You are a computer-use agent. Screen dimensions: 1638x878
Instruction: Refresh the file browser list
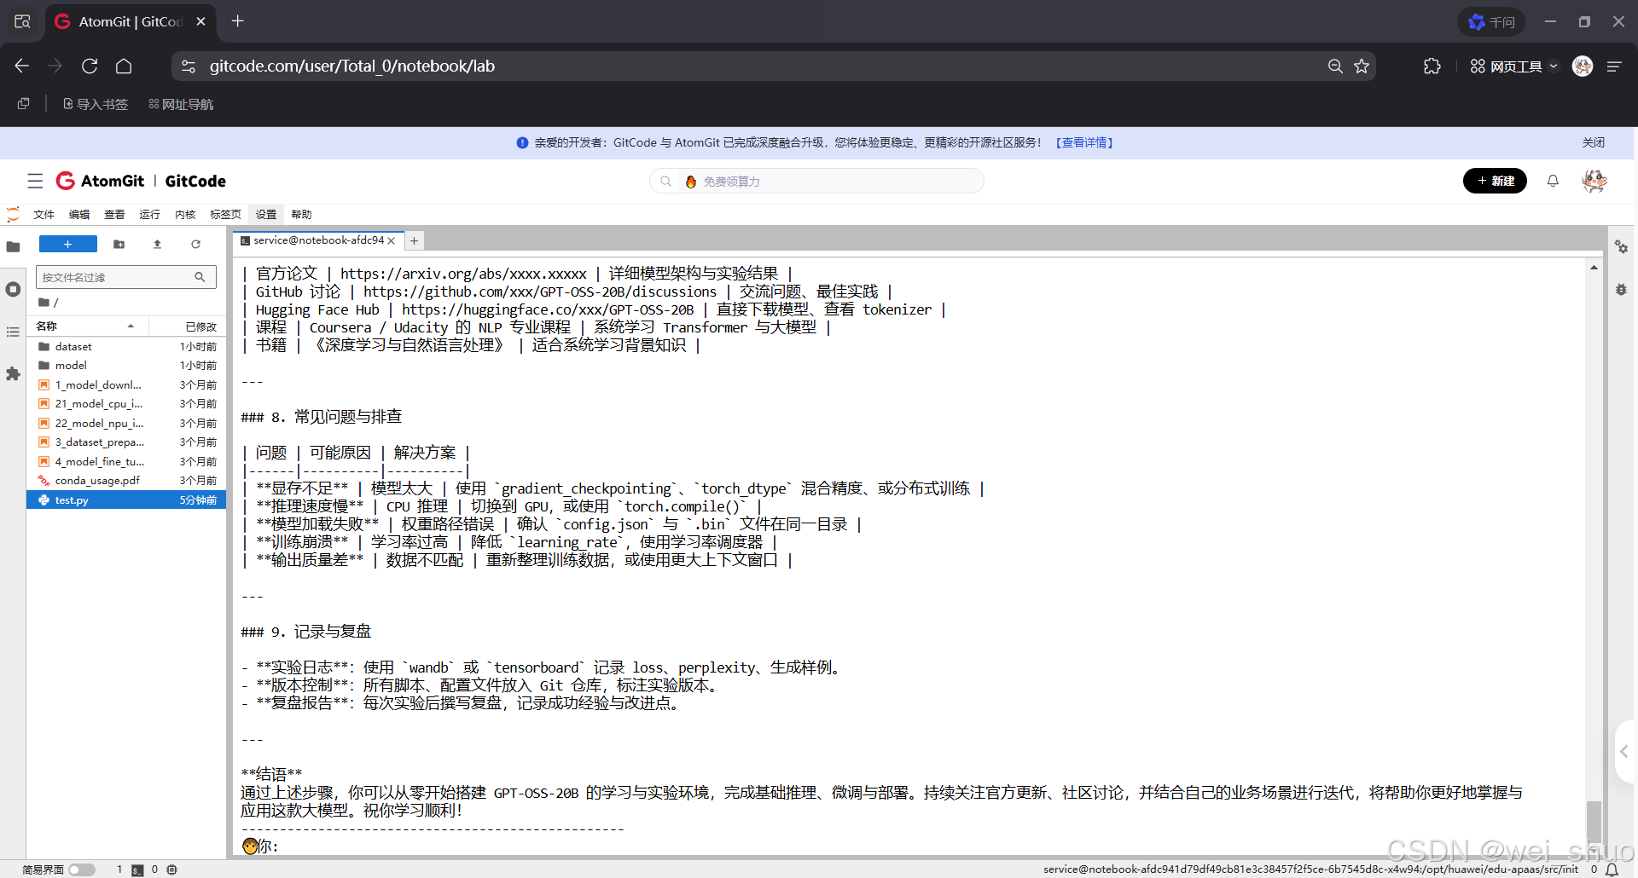click(x=195, y=245)
